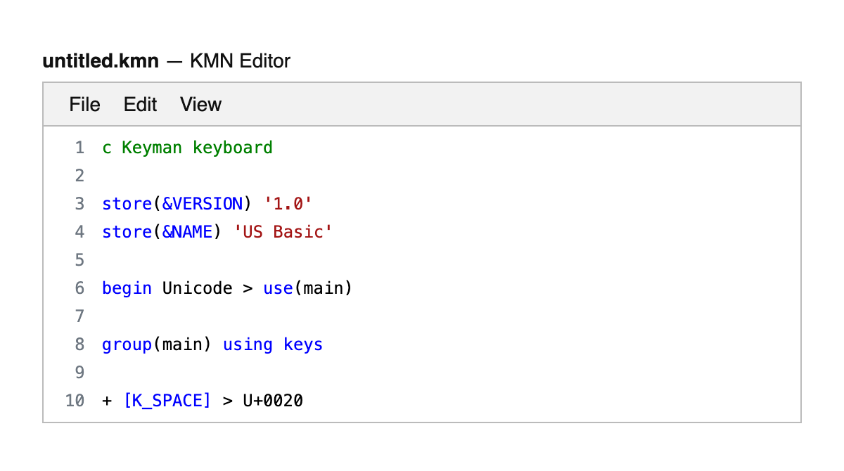The height and width of the screenshot is (471, 844).
Task: Open the View menu
Action: click(200, 105)
